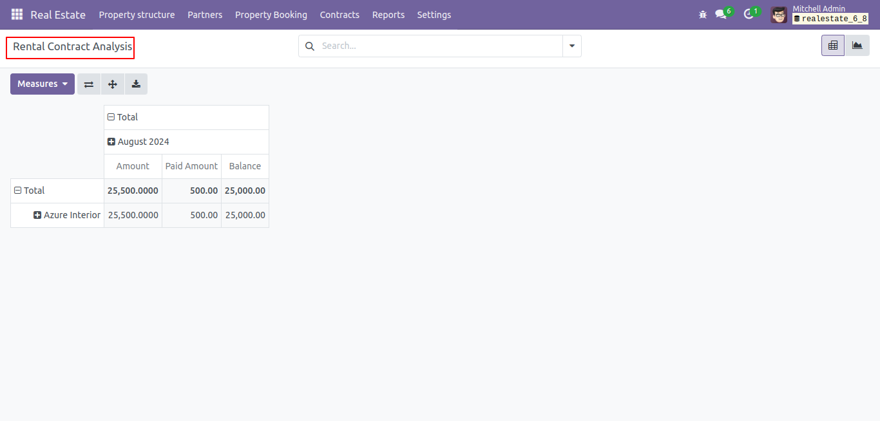Click Total row Balance 25,000.00 cell
Viewport: 880px width, 421px height.
click(245, 191)
